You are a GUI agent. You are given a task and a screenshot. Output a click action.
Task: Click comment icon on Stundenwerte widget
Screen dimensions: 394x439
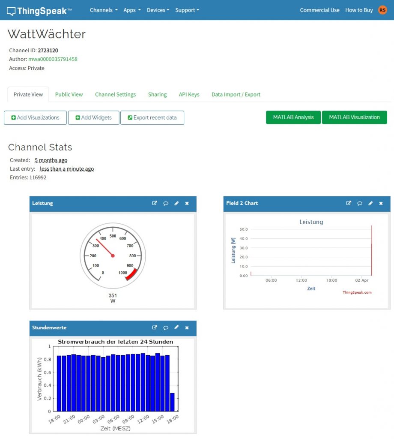[x=166, y=328]
